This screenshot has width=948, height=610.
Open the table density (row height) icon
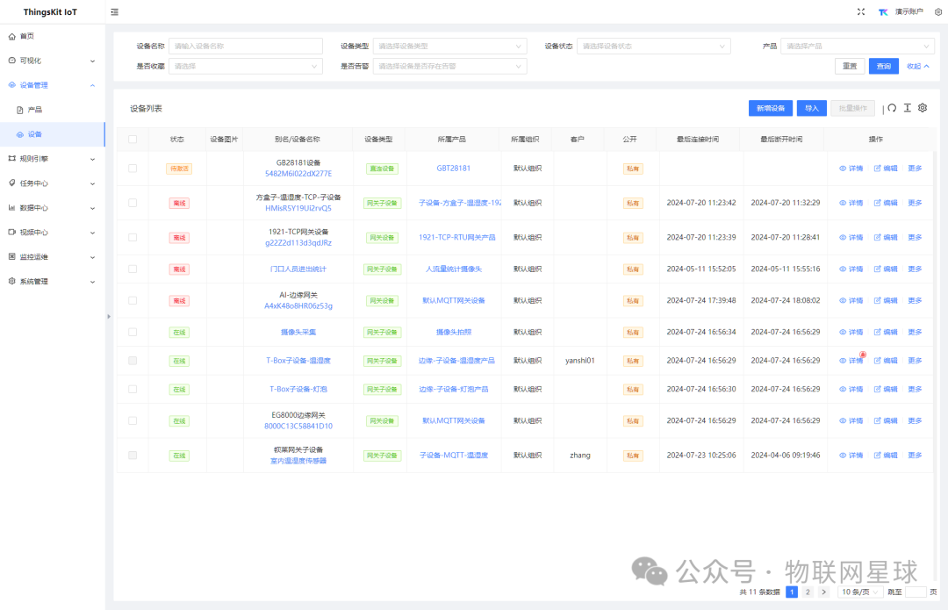click(x=907, y=108)
